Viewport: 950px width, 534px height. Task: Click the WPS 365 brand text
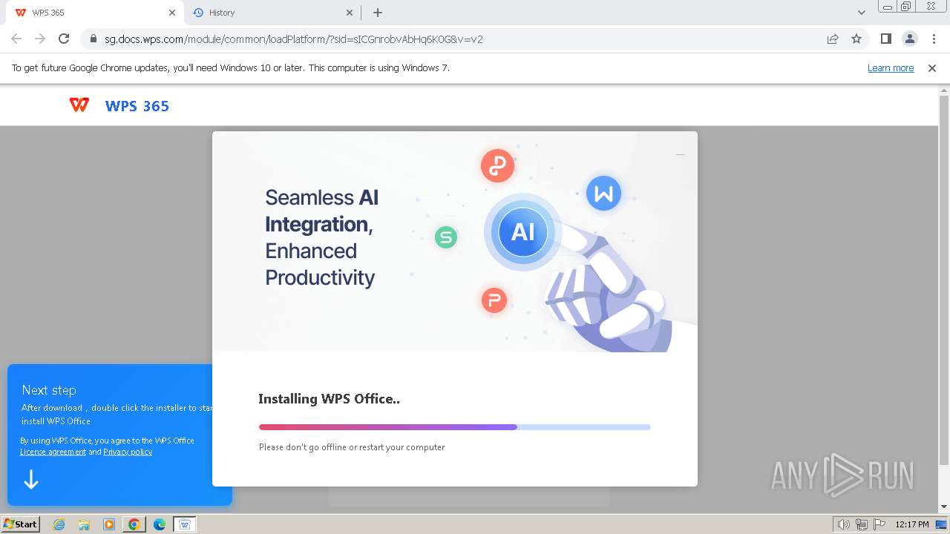pos(137,106)
